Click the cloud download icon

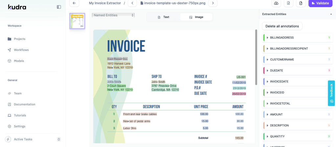[276, 3]
